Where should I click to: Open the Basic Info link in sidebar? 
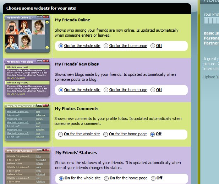click(211, 33)
